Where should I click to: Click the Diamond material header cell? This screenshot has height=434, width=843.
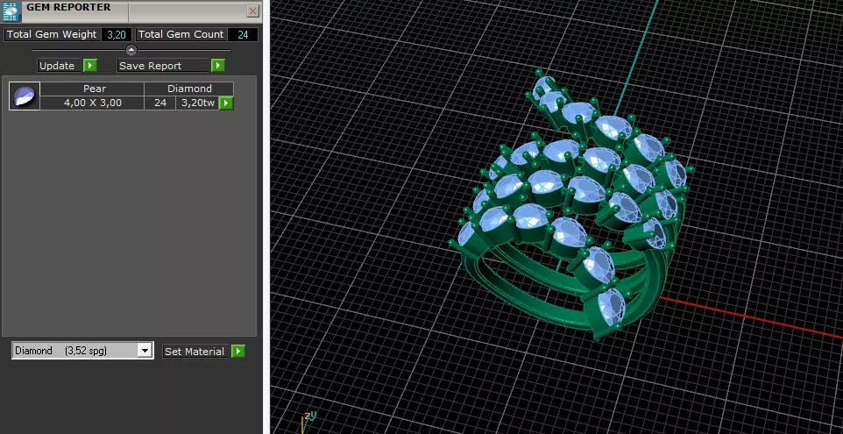188,89
